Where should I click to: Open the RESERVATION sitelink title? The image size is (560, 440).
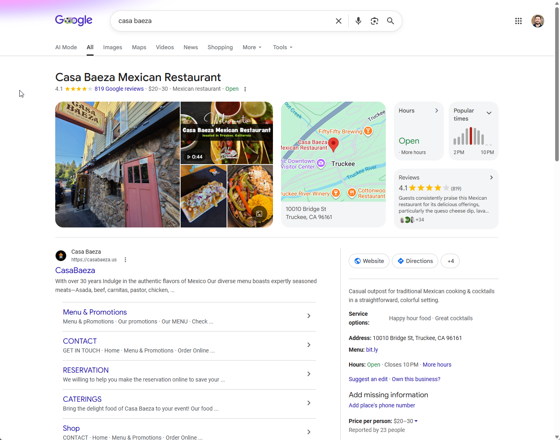pos(85,370)
